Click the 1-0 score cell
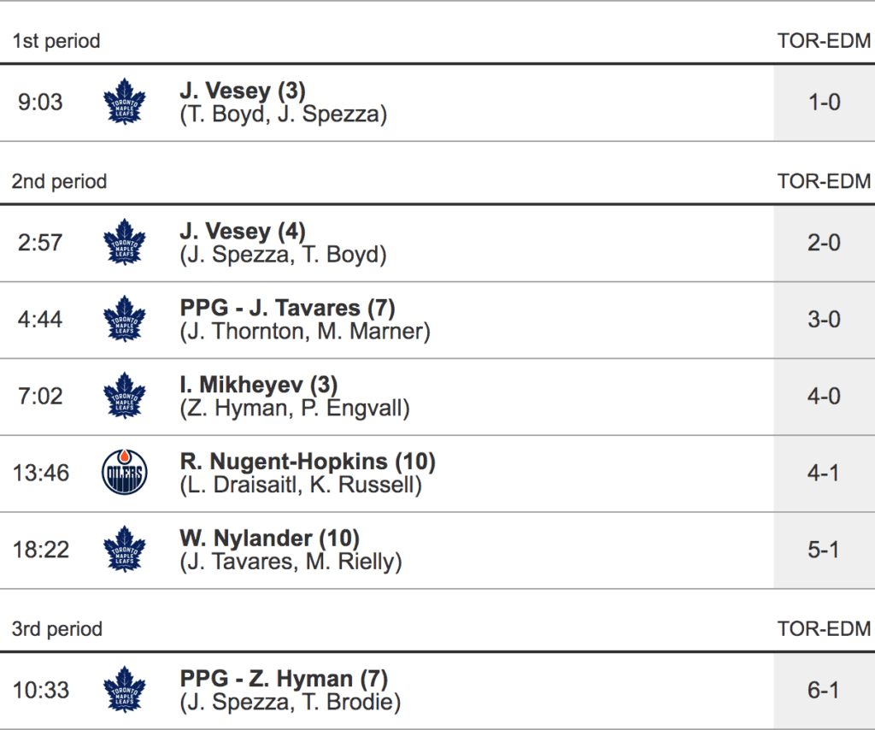Image resolution: width=875 pixels, height=730 pixels. (824, 103)
